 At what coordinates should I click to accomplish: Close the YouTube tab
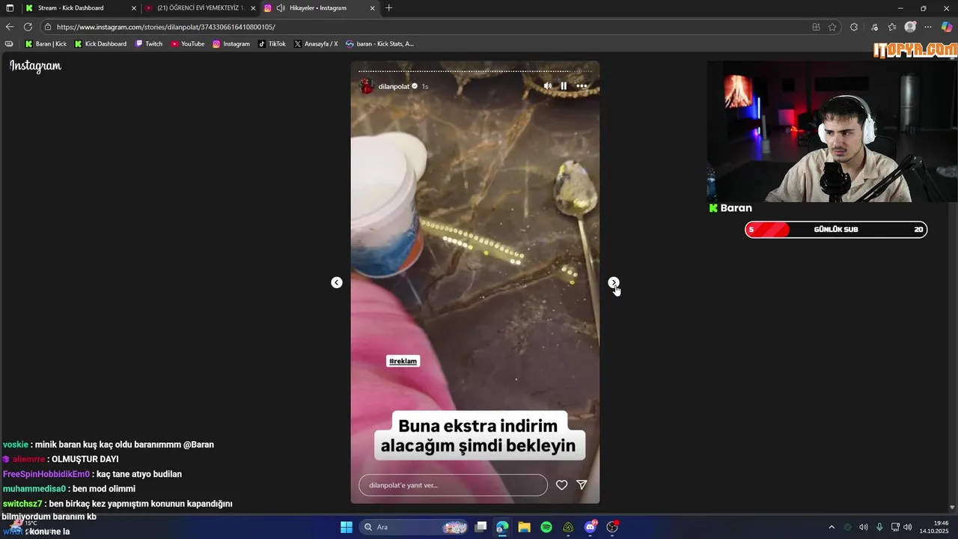click(253, 8)
